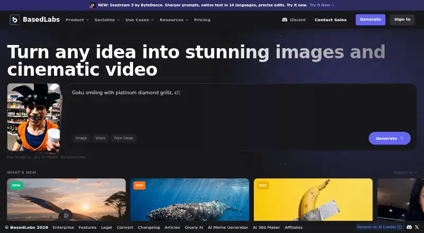Open the Gluely AI footer link
The height and width of the screenshot is (233, 424).
pyautogui.click(x=194, y=227)
